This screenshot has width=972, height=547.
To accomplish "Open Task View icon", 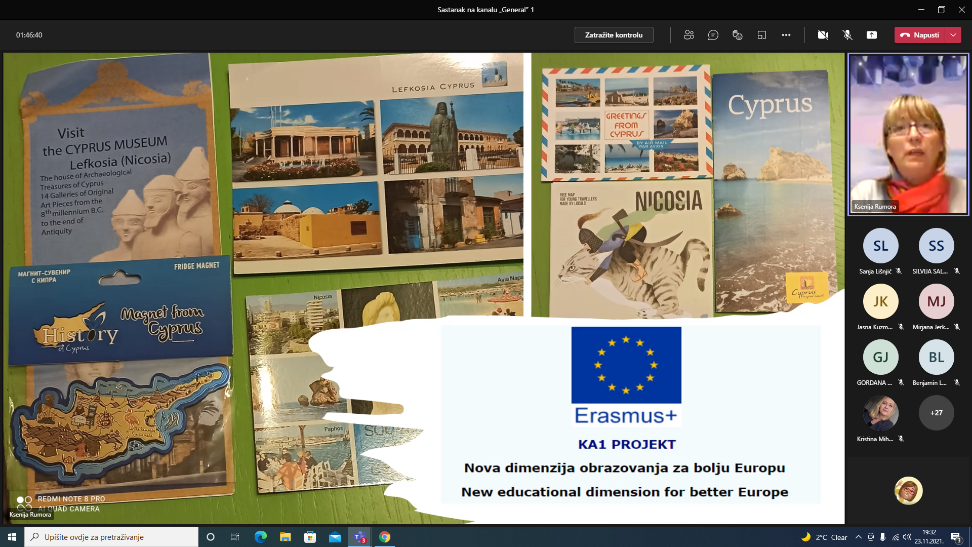I will 235,537.
